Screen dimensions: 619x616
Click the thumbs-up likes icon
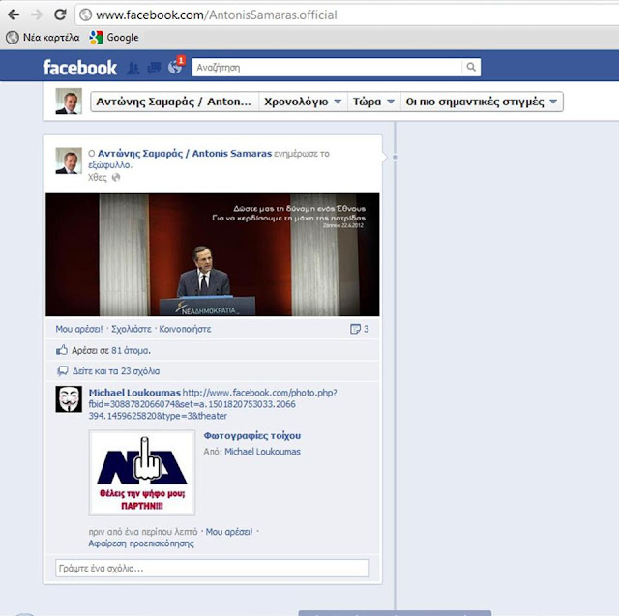[x=62, y=350]
